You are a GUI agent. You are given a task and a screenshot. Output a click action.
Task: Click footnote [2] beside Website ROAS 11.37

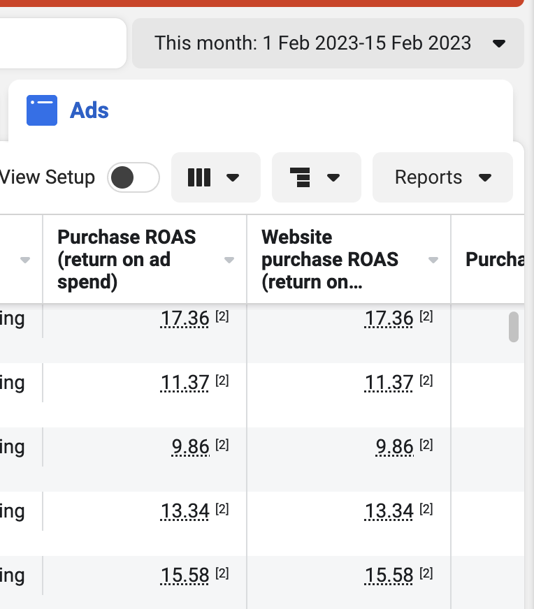click(426, 380)
